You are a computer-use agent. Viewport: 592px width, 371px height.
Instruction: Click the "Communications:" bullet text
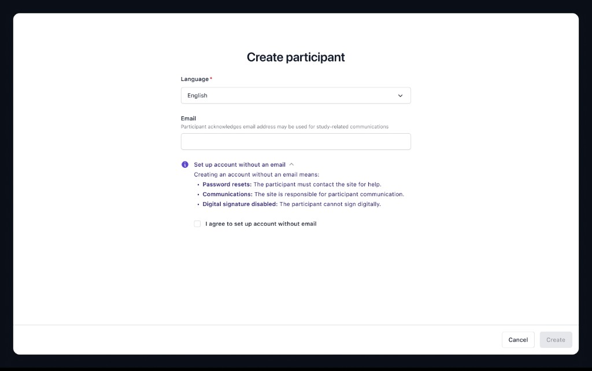(227, 194)
